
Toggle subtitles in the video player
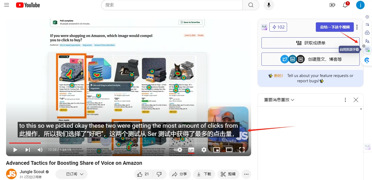(191, 150)
